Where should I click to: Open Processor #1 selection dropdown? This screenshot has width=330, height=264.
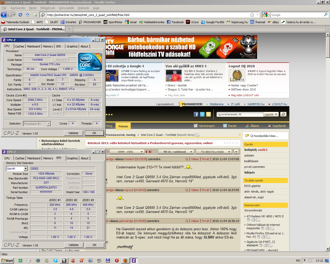click(48, 124)
